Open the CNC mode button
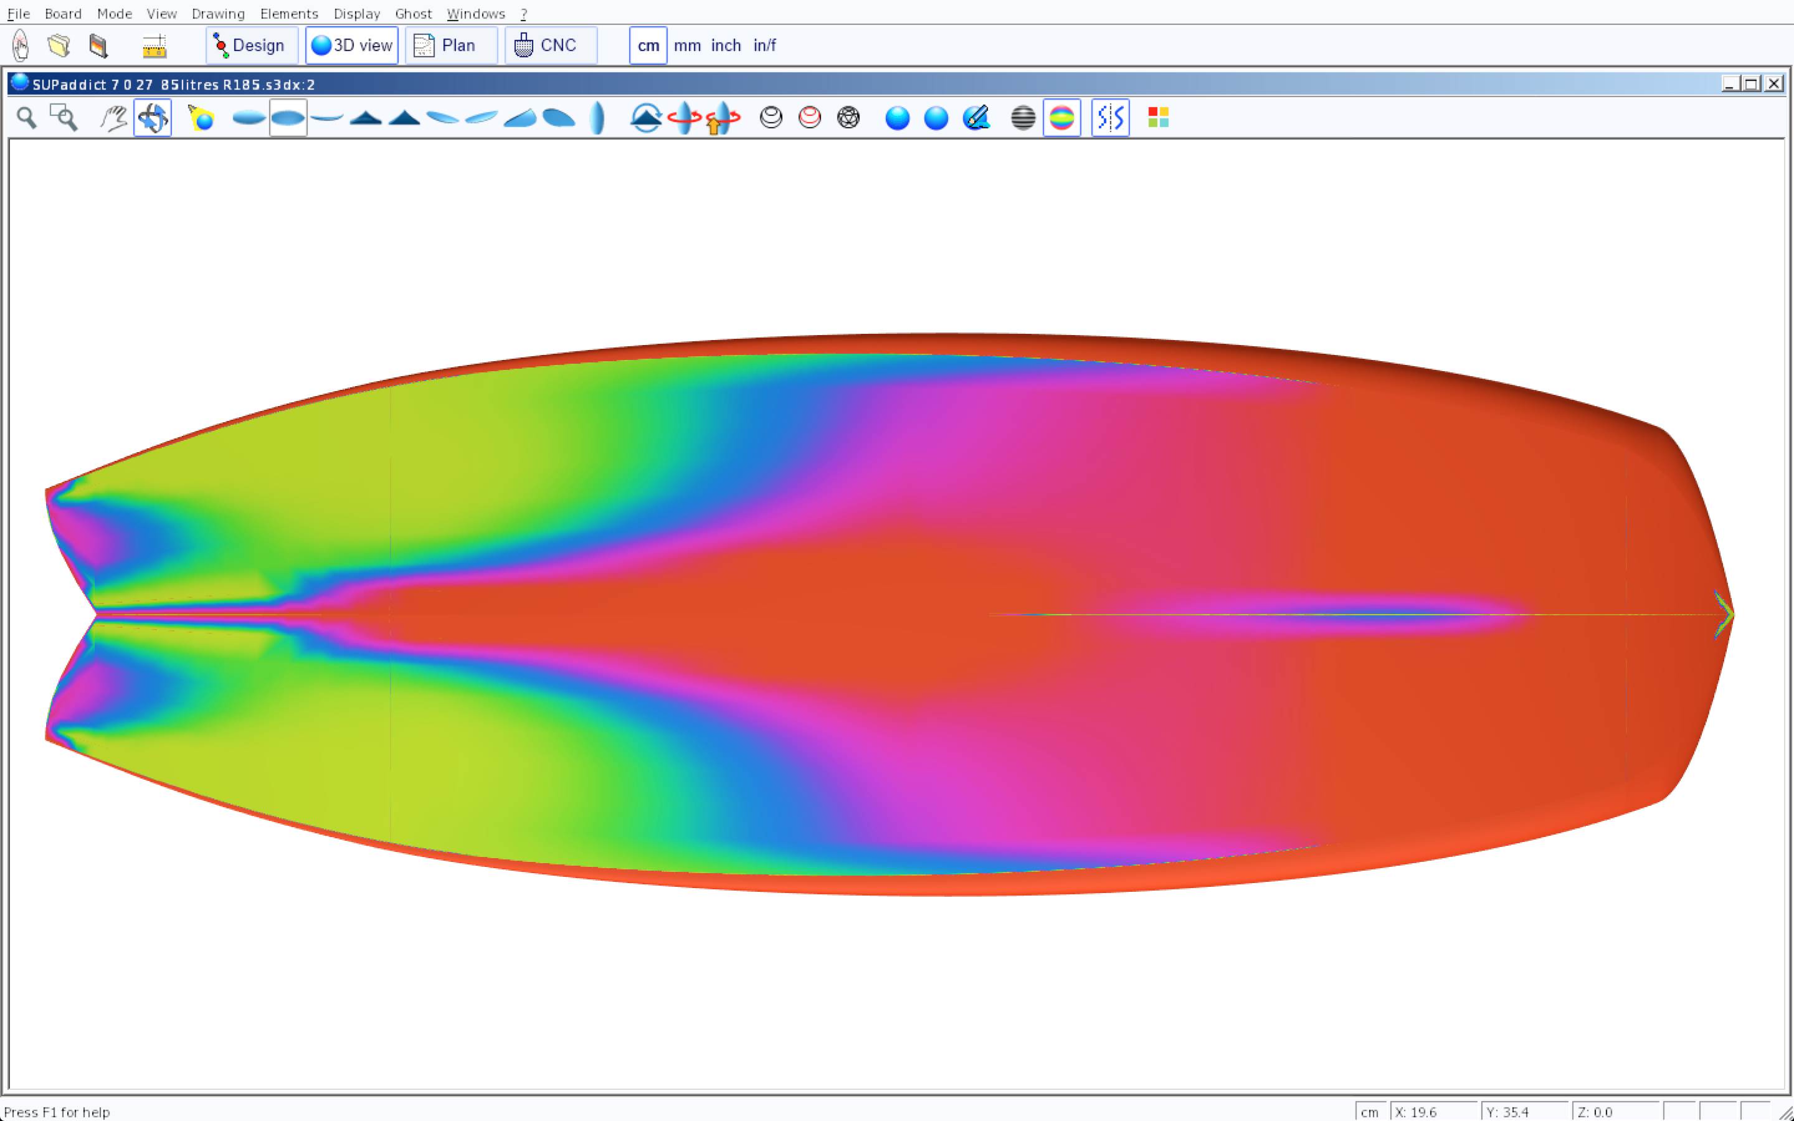Viewport: 1794px width, 1121px height. click(x=550, y=46)
